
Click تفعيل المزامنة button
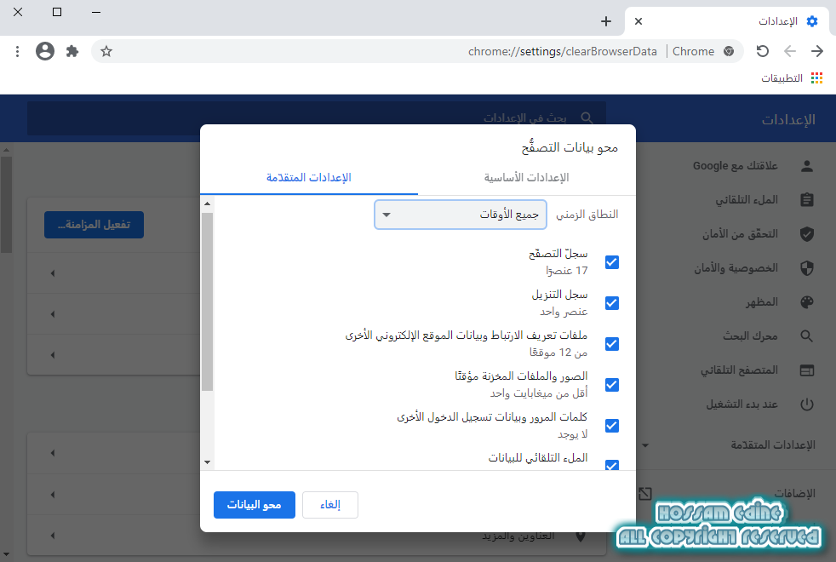pyautogui.click(x=94, y=225)
